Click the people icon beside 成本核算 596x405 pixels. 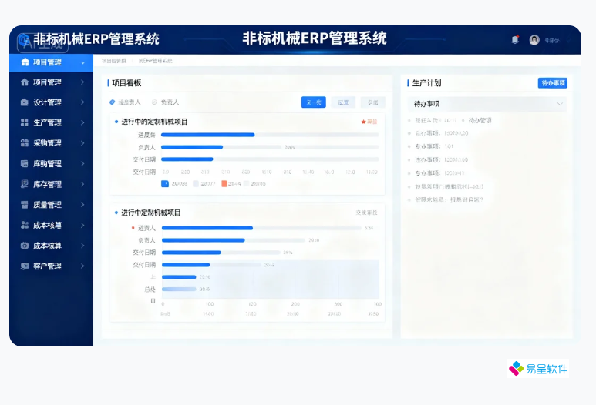[25, 225]
